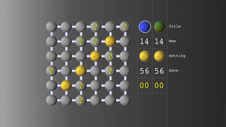
Task: Reveal question mark sphere in row 1, column 6
Action: (x=125, y=27)
